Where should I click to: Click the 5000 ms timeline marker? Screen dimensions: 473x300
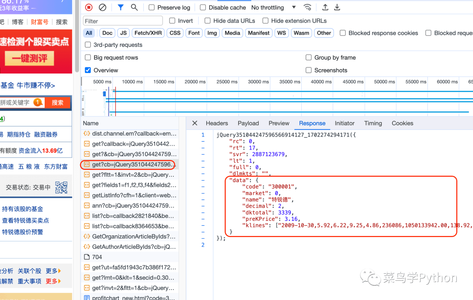[x=102, y=82]
